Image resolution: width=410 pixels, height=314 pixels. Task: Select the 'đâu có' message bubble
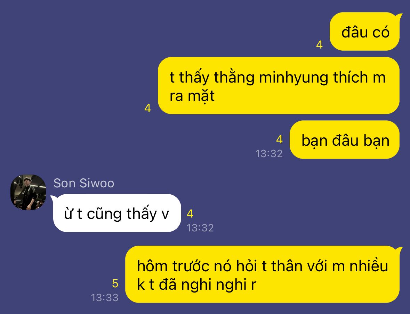coord(365,32)
